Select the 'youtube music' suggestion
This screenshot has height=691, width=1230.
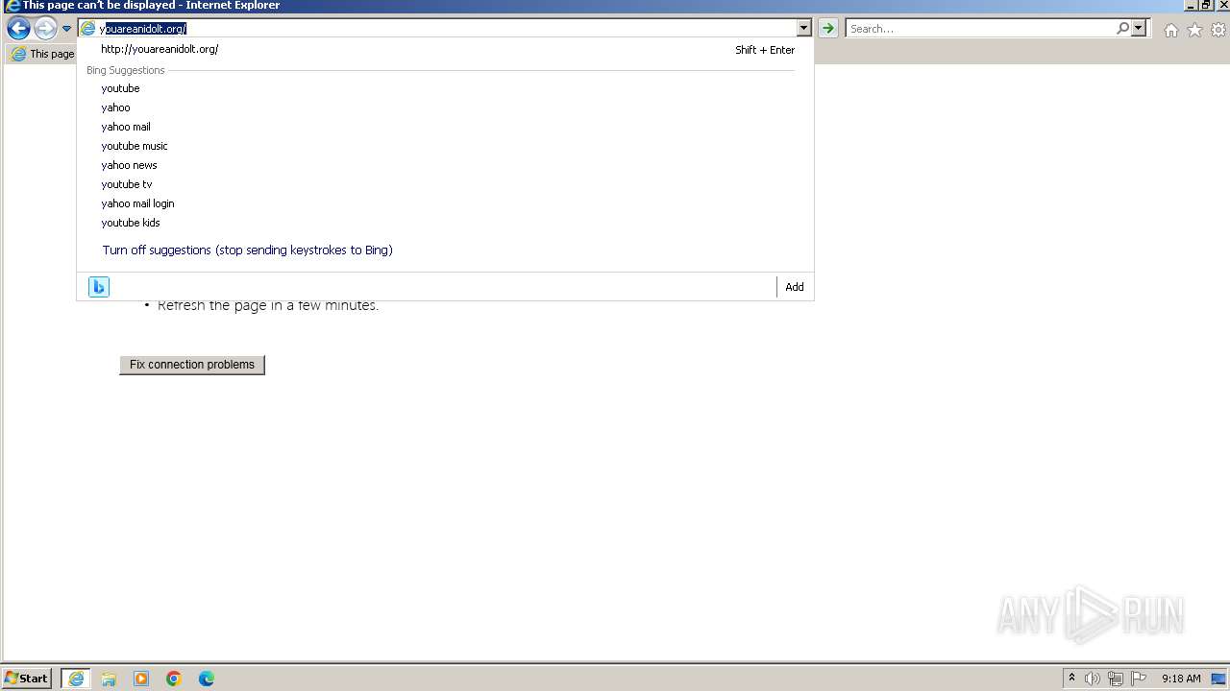click(x=445, y=146)
